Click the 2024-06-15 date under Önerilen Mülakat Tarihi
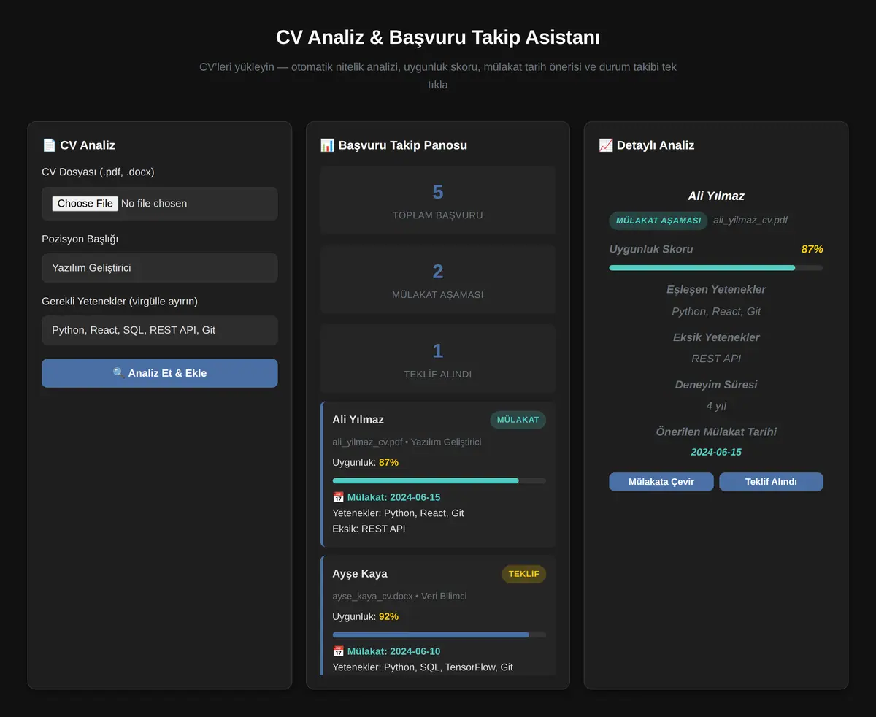876x717 pixels. (x=716, y=452)
